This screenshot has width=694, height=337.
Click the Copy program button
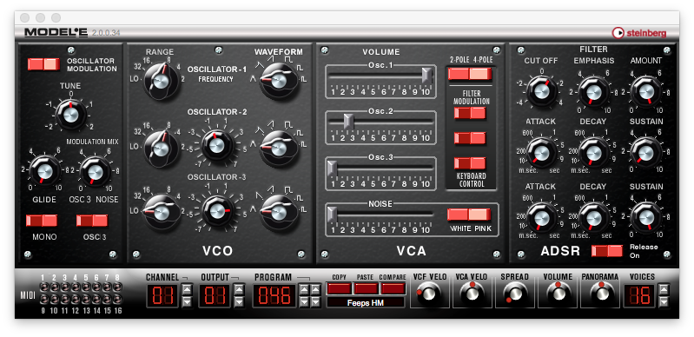[x=339, y=288]
